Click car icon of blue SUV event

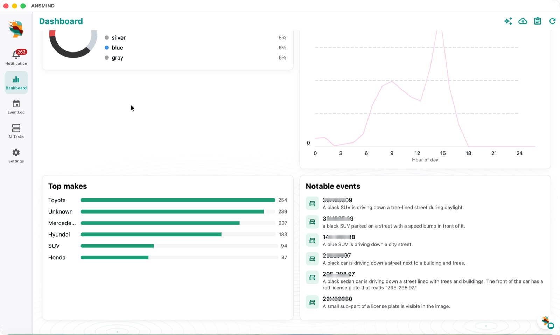pyautogui.click(x=312, y=240)
